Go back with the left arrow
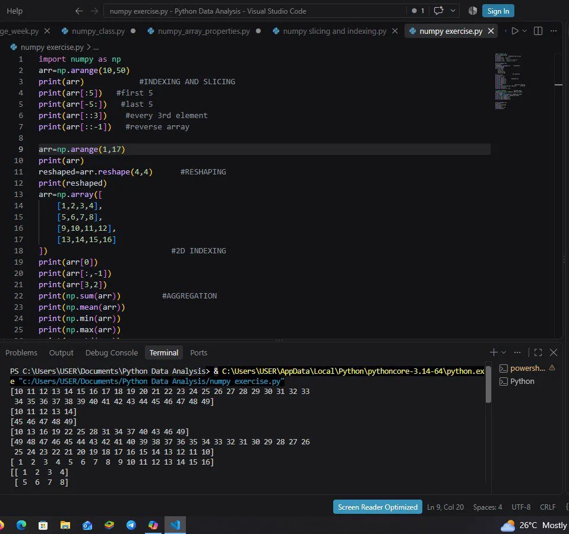The image size is (569, 534). 79,11
